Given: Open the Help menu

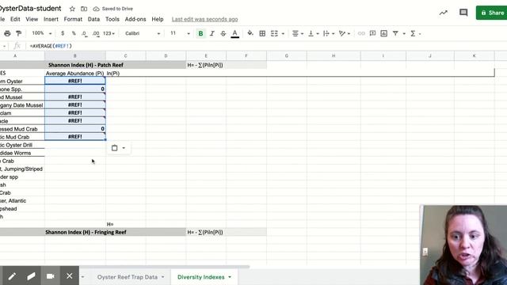Looking at the screenshot, I should pos(158,19).
